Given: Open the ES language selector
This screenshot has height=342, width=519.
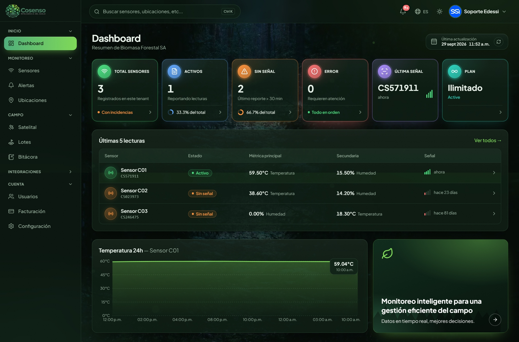Looking at the screenshot, I should (421, 11).
